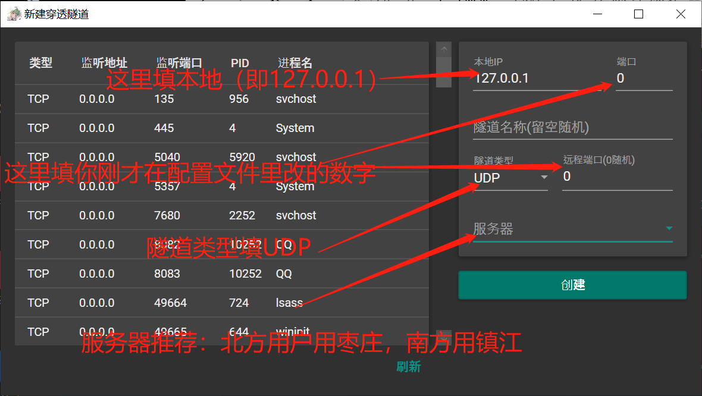
Task: Click the port list scrollbar thumb
Action: click(444, 73)
